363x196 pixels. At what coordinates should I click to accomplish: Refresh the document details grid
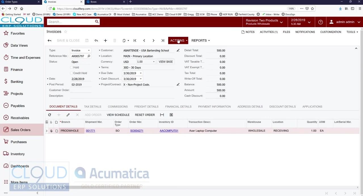[x=50, y=115]
